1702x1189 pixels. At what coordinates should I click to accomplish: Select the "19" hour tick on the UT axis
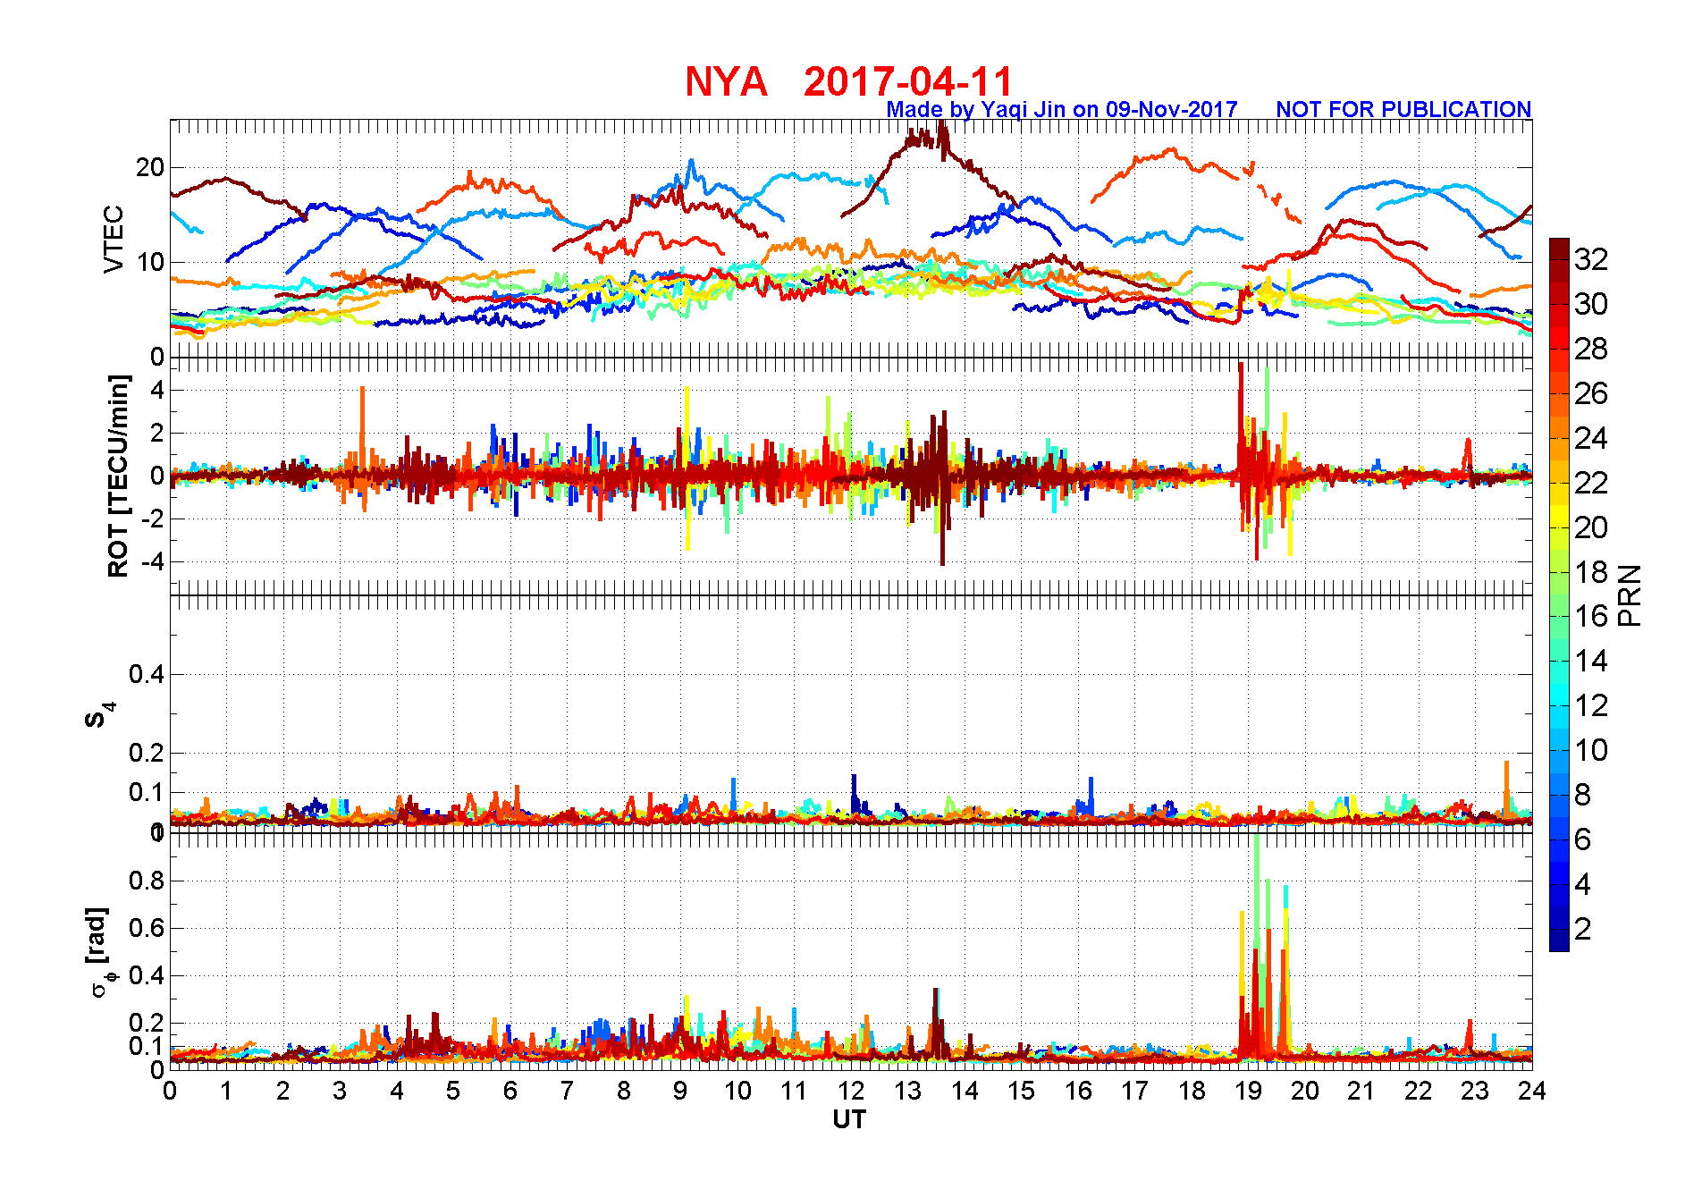[x=1248, y=1091]
